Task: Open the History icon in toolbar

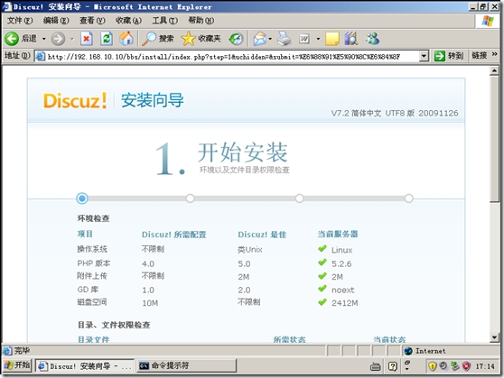Action: click(236, 39)
